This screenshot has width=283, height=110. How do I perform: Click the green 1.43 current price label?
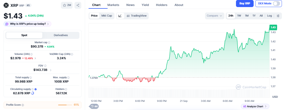click(273, 27)
